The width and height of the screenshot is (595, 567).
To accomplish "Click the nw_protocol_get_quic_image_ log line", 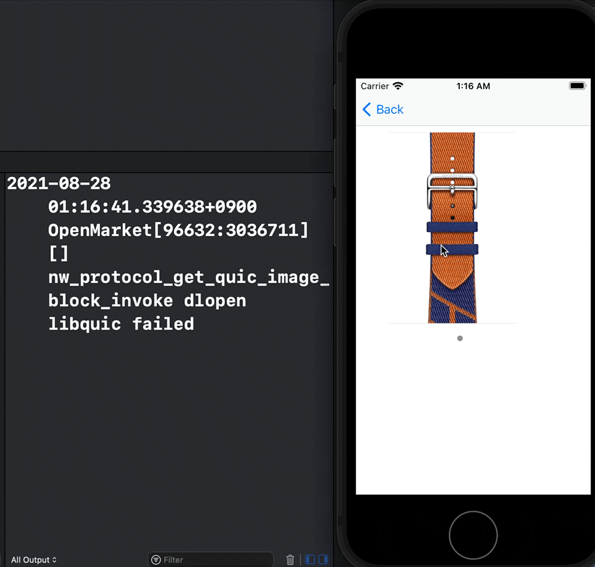I will (188, 277).
